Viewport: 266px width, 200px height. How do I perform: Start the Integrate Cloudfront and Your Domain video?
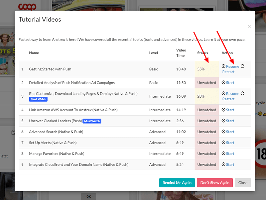[230, 164]
